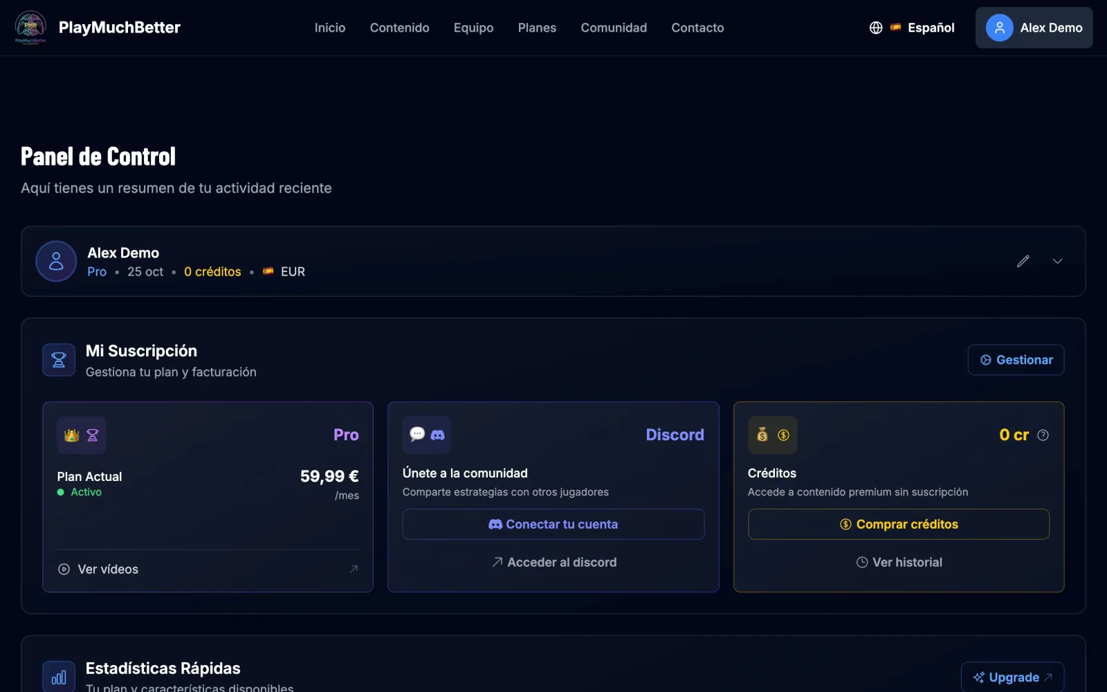This screenshot has height=692, width=1107.
Task: Click the Discord speech bubble icon tile
Action: point(427,435)
